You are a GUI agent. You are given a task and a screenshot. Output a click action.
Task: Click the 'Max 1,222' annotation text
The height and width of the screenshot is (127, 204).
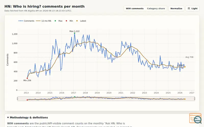coord(74,31)
